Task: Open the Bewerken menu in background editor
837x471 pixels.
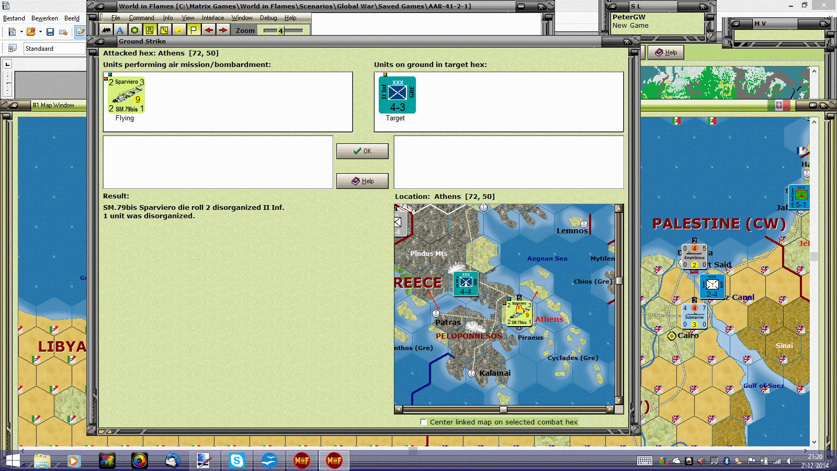Action: pos(45,18)
